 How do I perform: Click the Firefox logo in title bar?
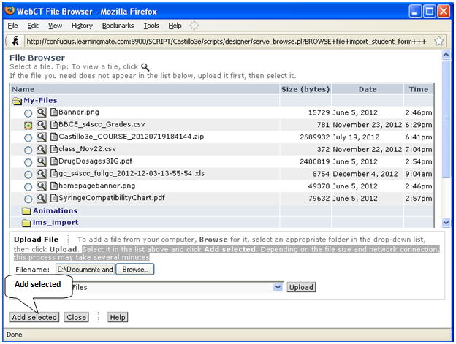(9, 11)
